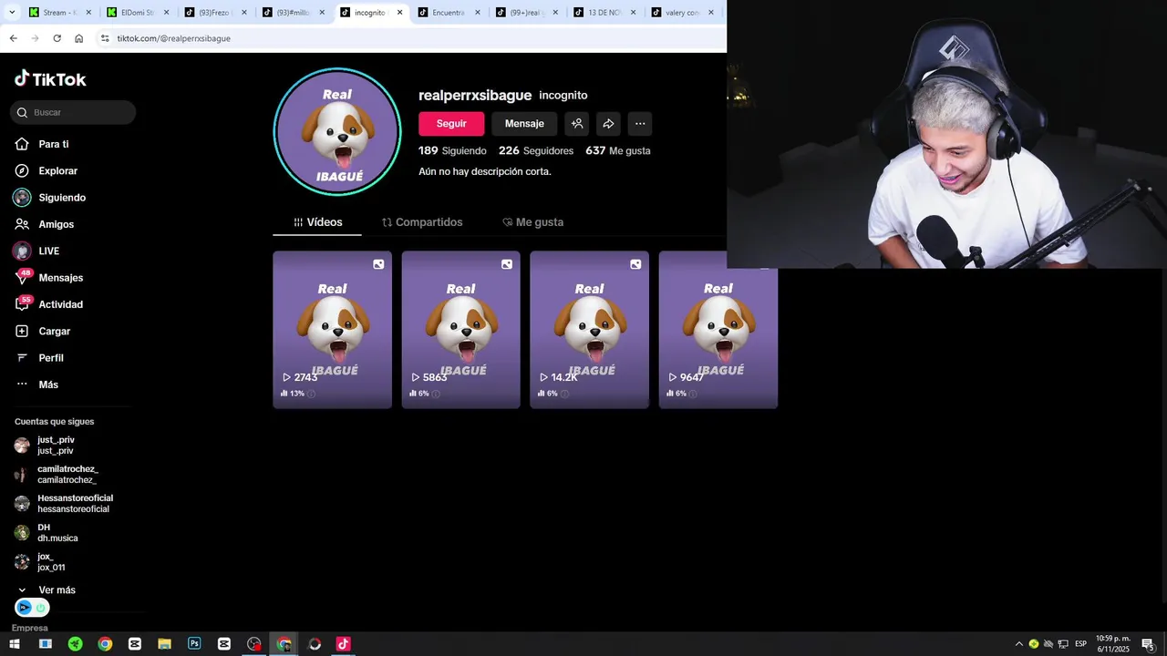Viewport: 1167px width, 656px height.
Task: Open OBS Studio from the taskbar
Action: [253, 644]
